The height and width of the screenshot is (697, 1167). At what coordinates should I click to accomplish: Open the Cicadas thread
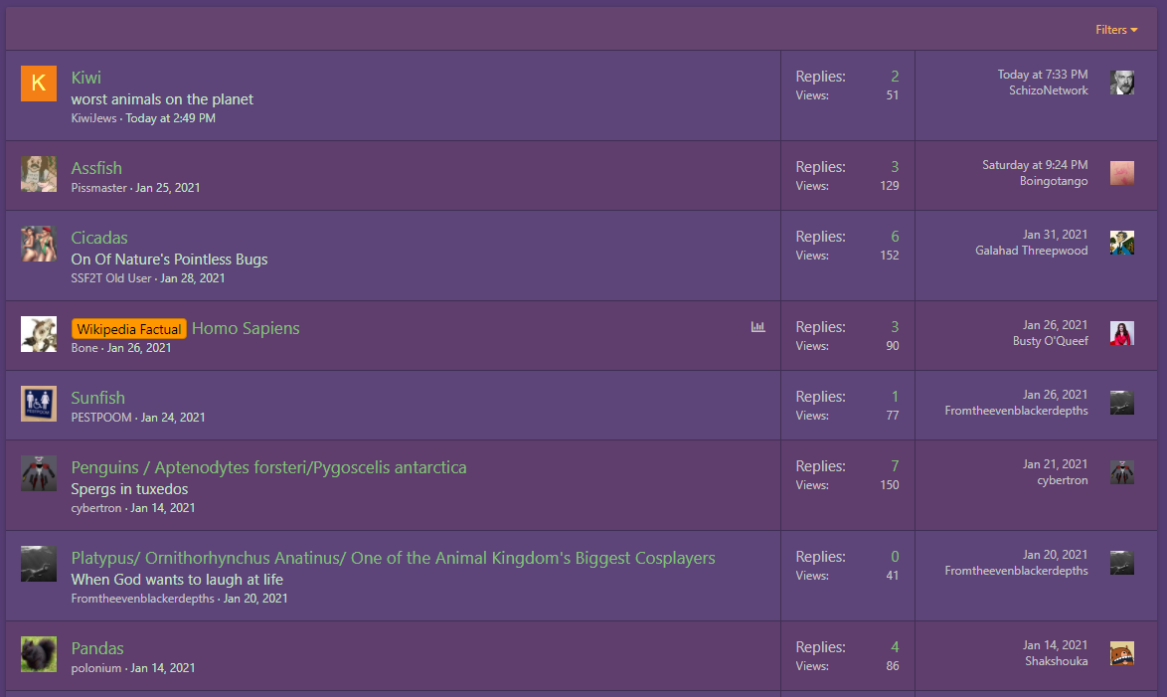click(x=99, y=238)
